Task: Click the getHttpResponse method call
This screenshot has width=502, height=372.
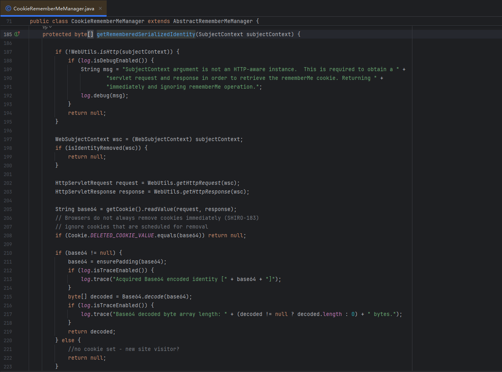Action: click(x=206, y=192)
